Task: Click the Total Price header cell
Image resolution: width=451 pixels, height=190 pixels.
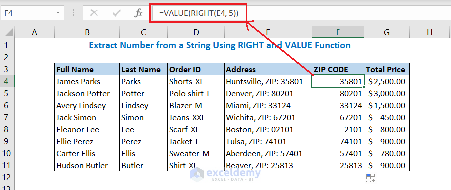Action: pyautogui.click(x=387, y=69)
